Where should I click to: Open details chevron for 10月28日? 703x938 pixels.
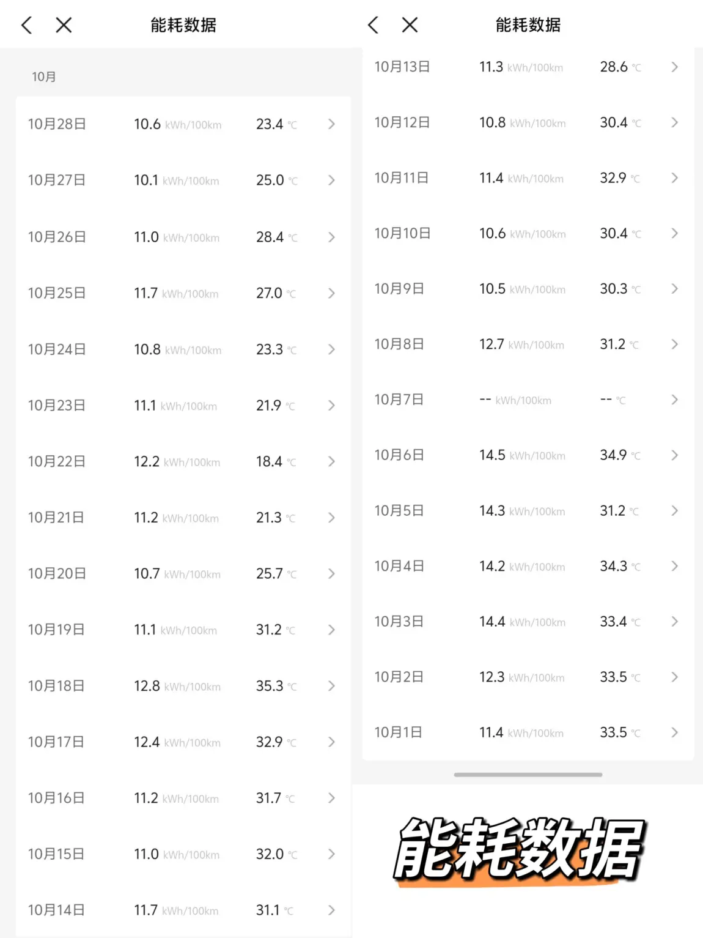point(331,124)
